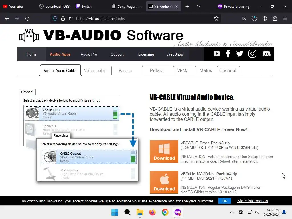Open the VB-Audio Discord icon
Screen dimensions: 292x219
coord(267,54)
